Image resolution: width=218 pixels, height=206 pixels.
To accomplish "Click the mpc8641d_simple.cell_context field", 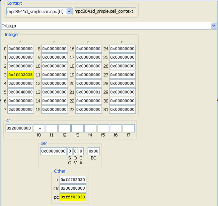I will point(105,11).
